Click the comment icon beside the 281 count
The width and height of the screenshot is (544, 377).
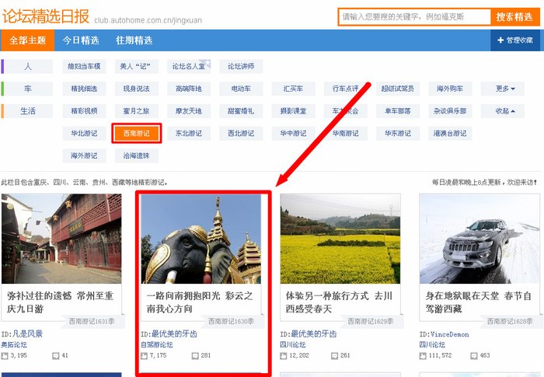(195, 355)
